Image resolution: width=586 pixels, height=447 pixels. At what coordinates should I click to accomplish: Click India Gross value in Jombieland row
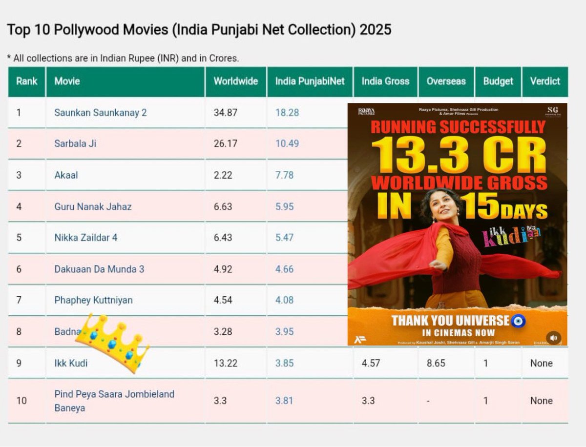tap(368, 401)
